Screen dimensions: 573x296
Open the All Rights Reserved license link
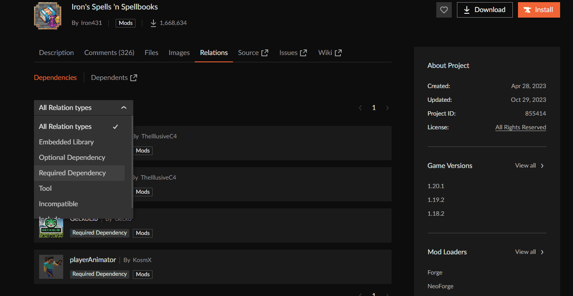pos(521,128)
